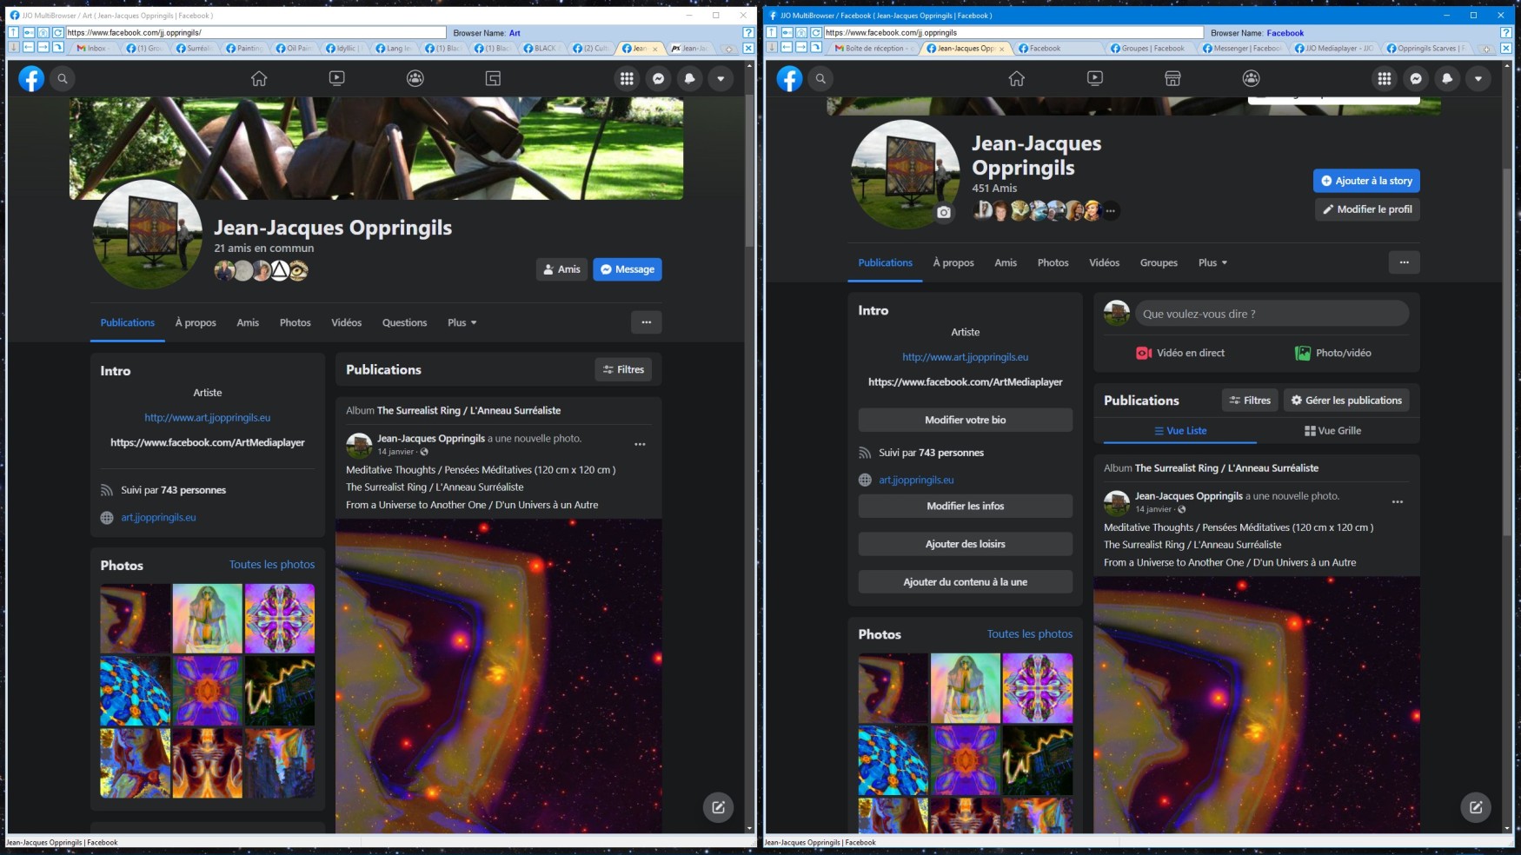
Task: Click the camera icon on profile picture
Action: [x=944, y=212]
